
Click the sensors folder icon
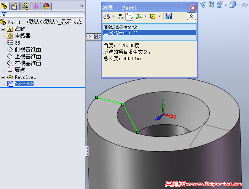click(10, 36)
